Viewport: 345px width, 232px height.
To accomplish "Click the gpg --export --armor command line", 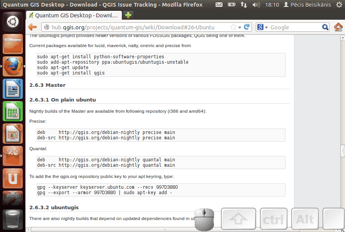I will point(105,193).
